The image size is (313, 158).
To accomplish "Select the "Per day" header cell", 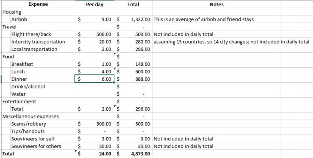I will pos(95,5).
